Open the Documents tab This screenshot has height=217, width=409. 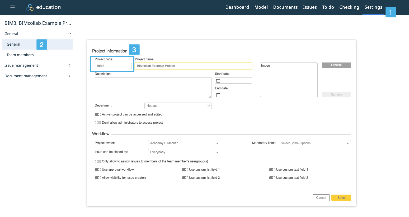[285, 7]
